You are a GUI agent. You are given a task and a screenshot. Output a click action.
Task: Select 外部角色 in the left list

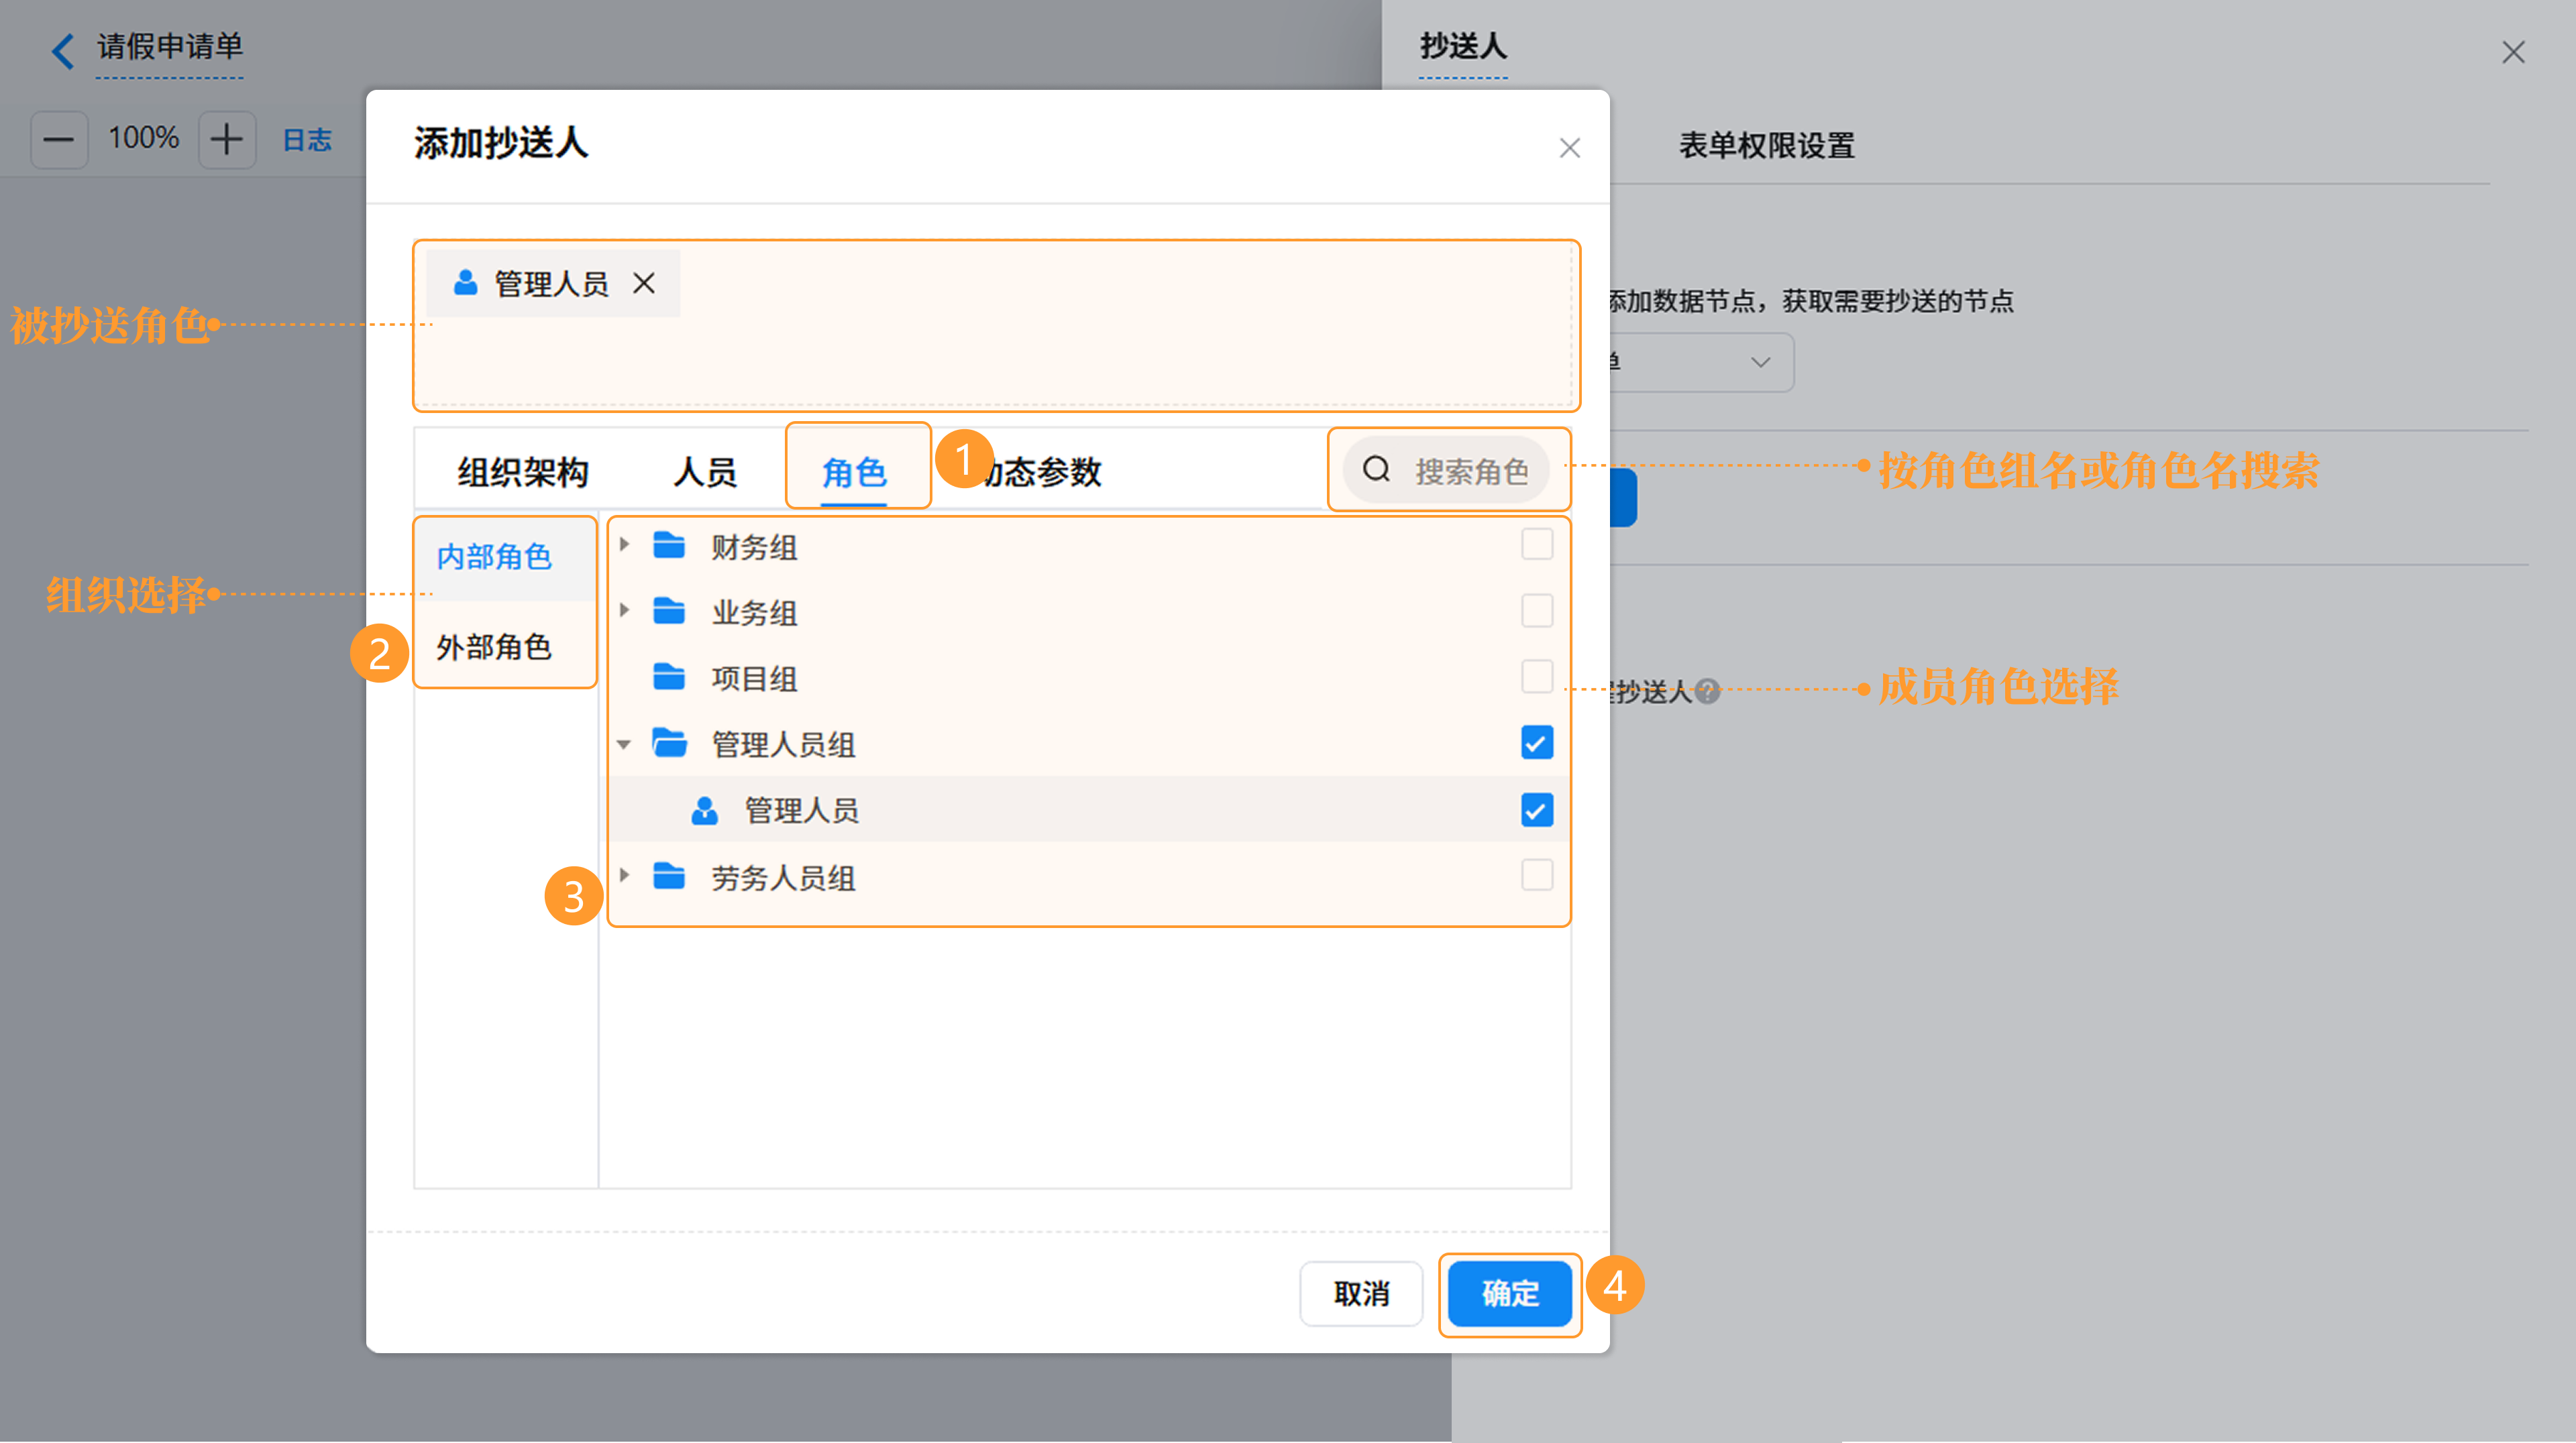click(506, 646)
